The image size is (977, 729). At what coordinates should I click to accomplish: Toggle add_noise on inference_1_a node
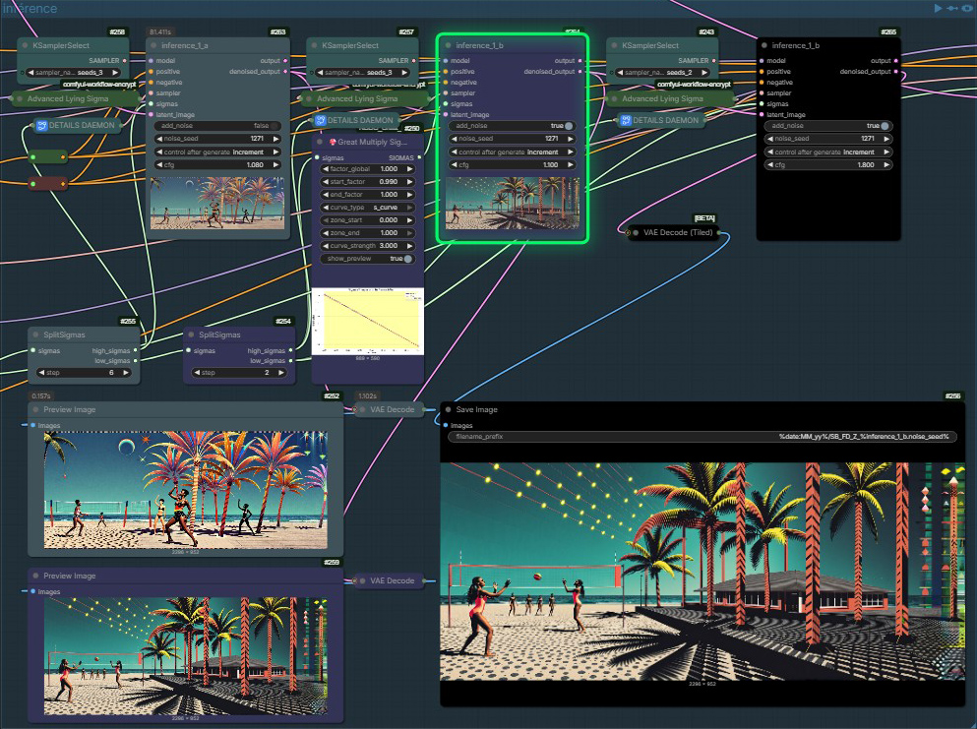click(x=276, y=126)
